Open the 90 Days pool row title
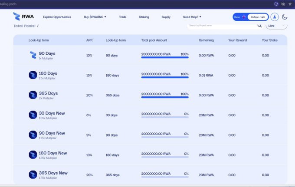 47,53
